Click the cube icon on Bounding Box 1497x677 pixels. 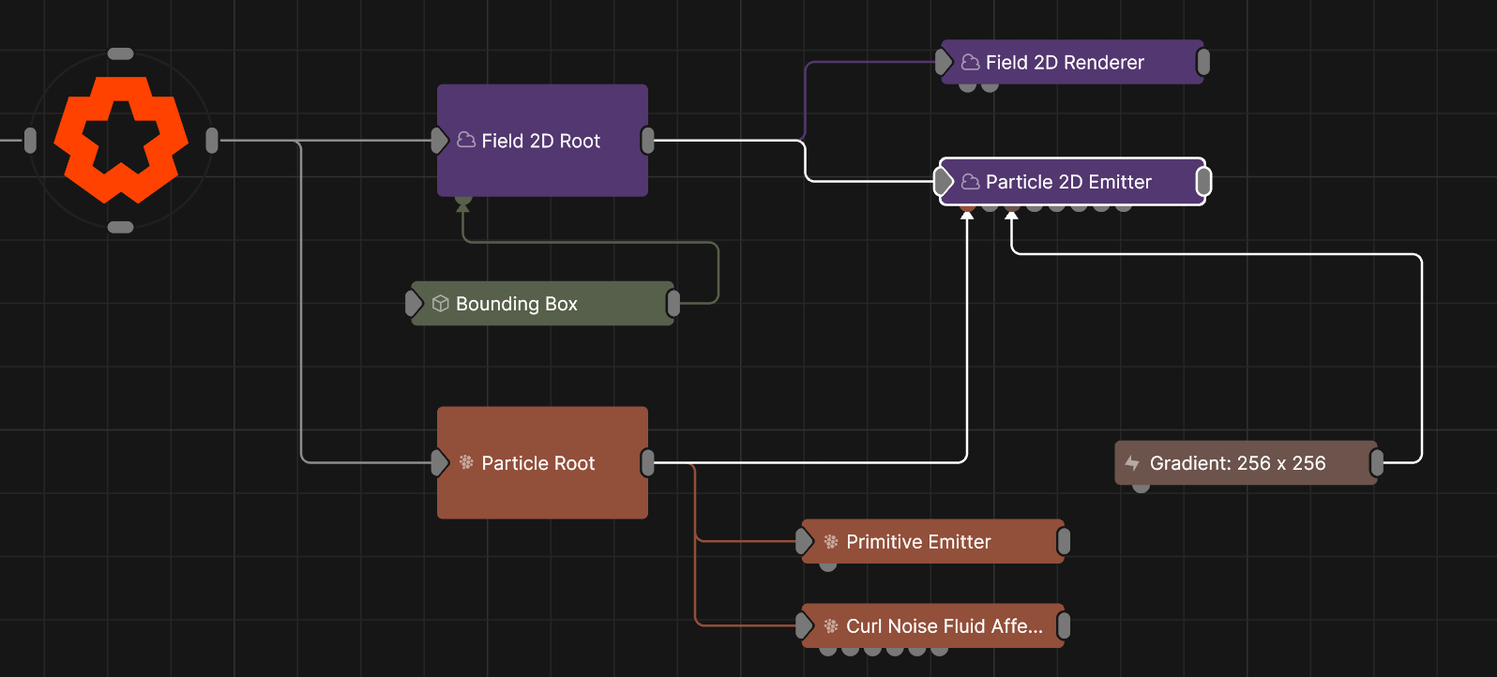441,303
